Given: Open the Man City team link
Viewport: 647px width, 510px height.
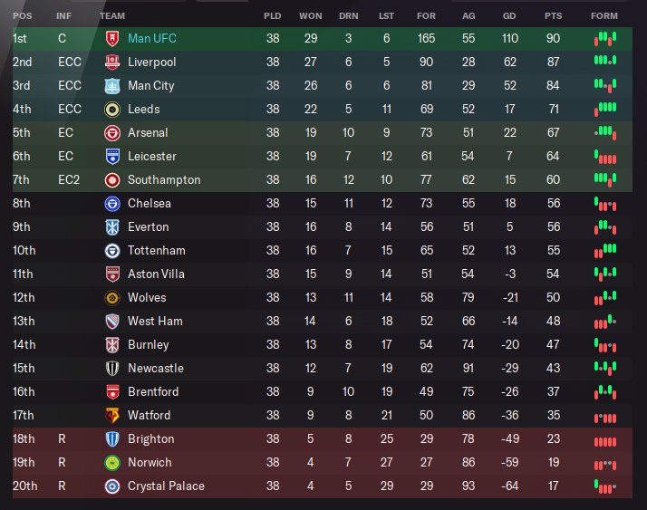Looking at the screenshot, I should point(150,85).
